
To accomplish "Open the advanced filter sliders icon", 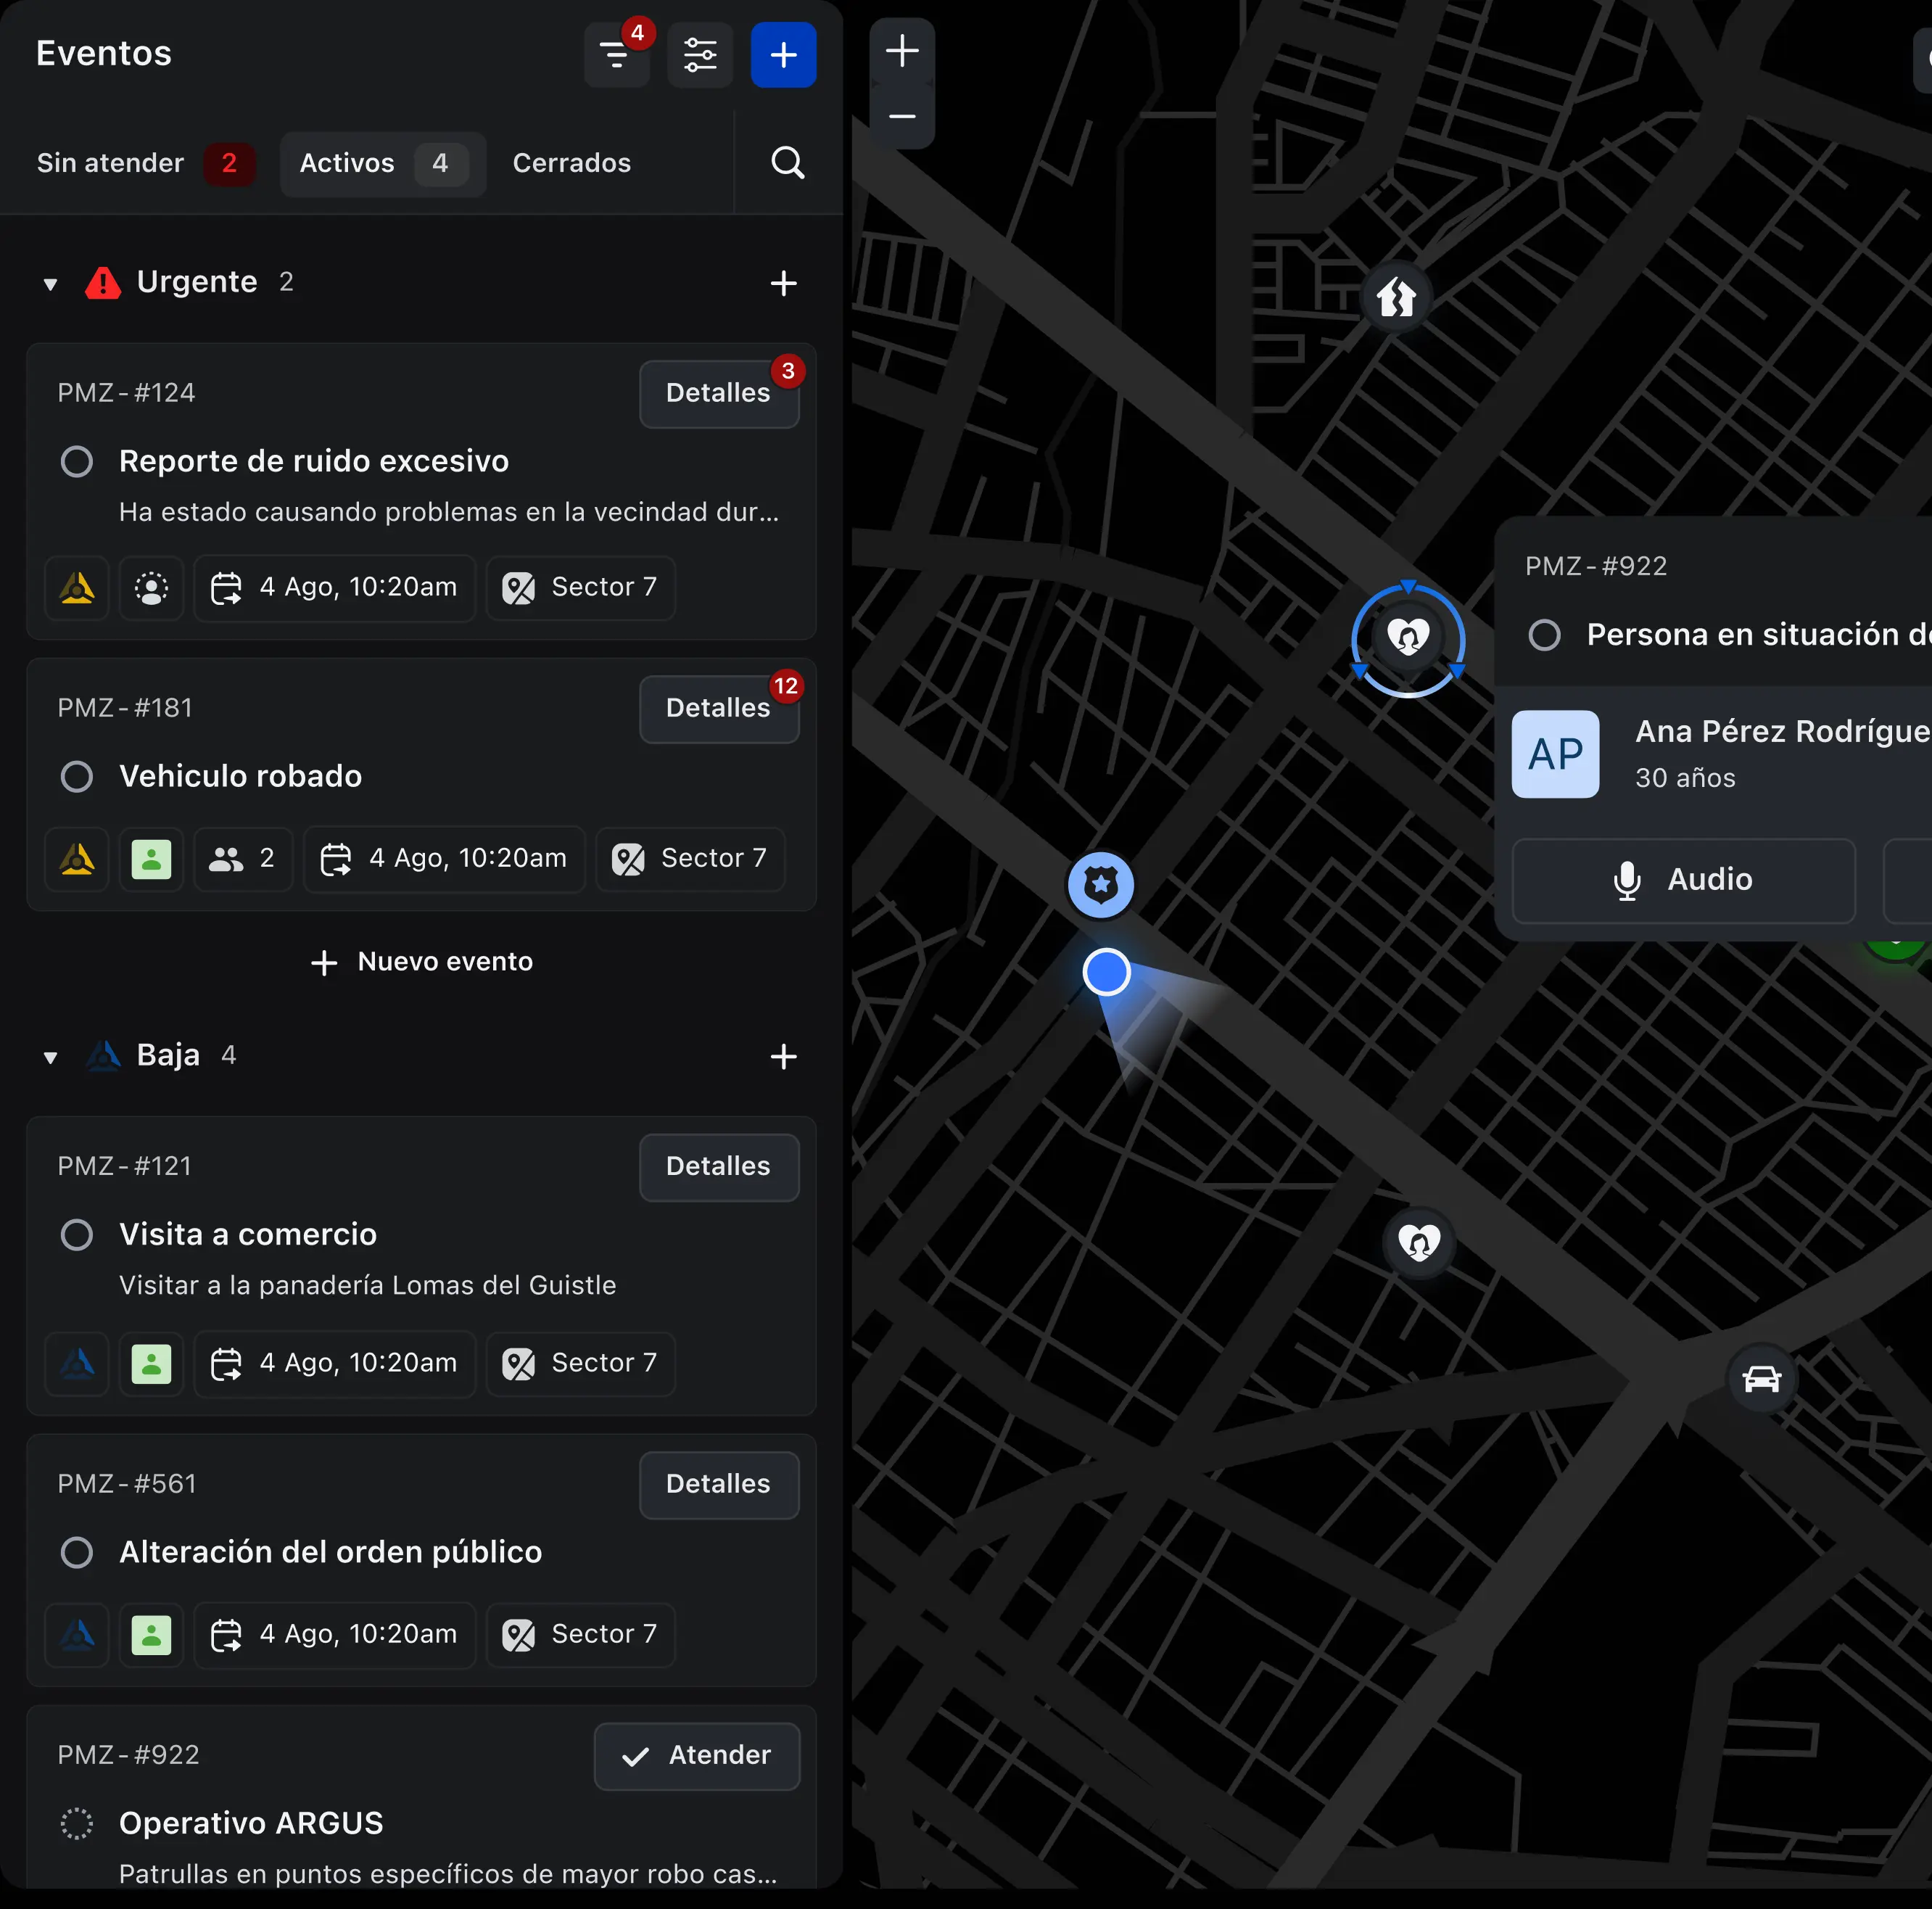I will (x=700, y=55).
